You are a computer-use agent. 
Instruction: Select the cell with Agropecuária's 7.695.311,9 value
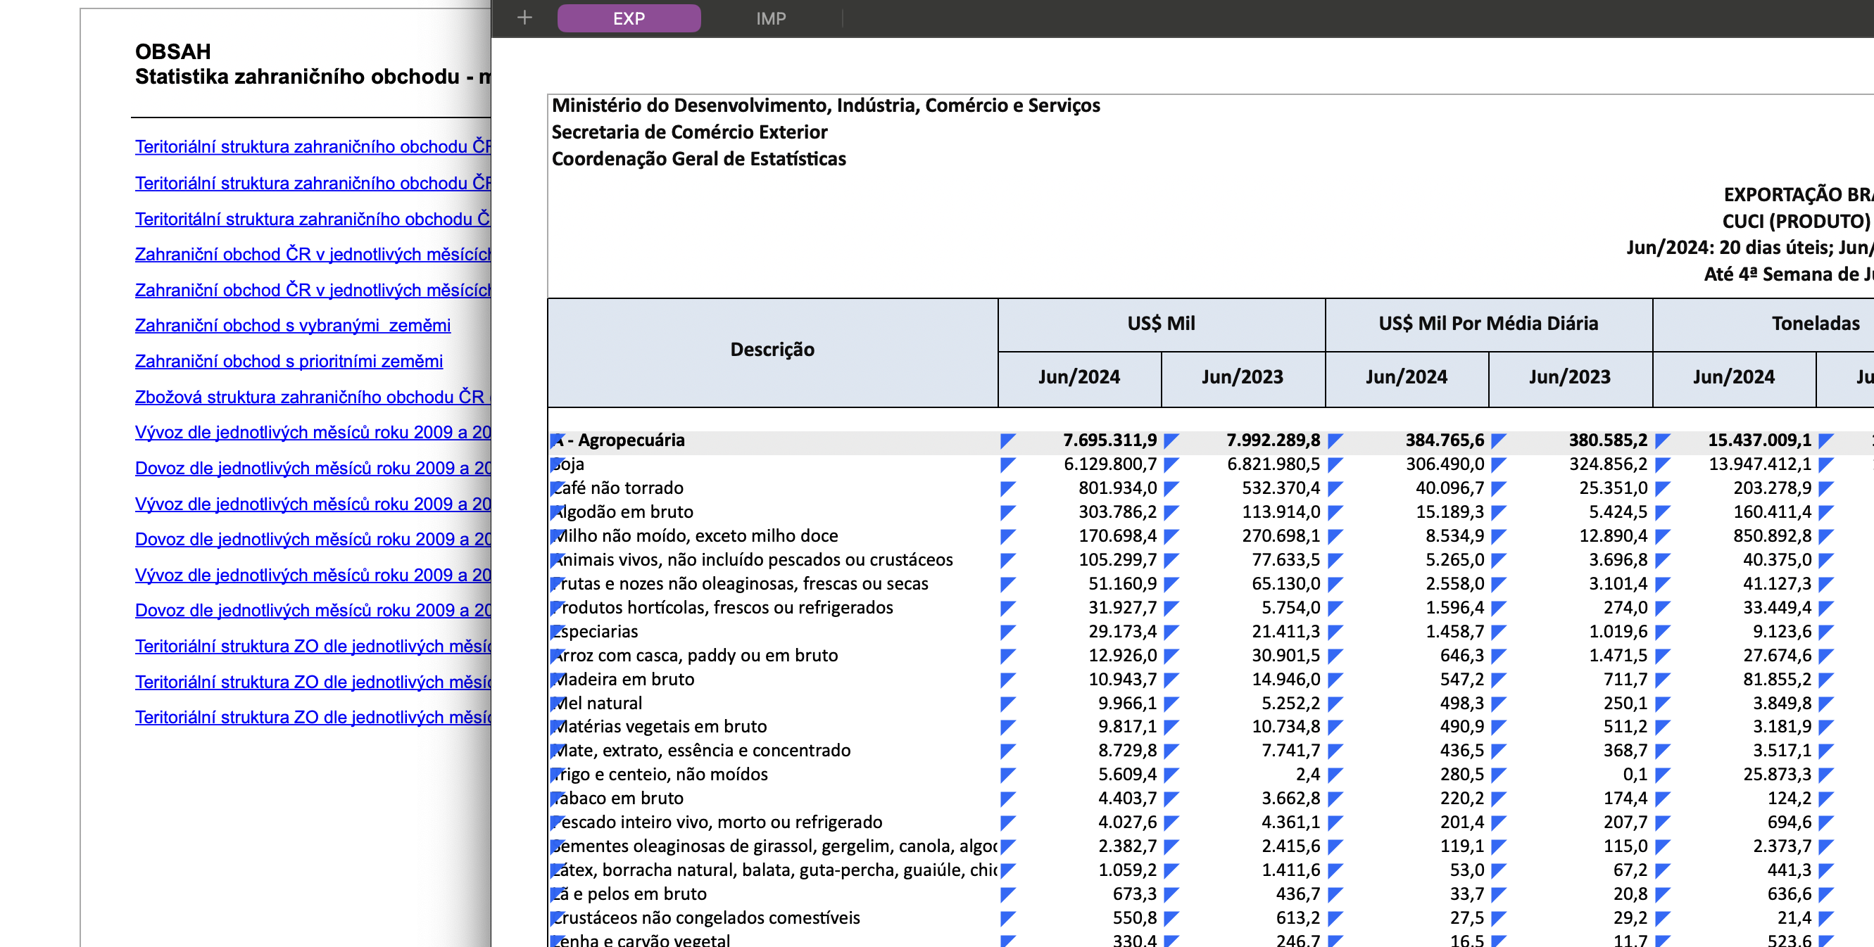tap(1109, 440)
